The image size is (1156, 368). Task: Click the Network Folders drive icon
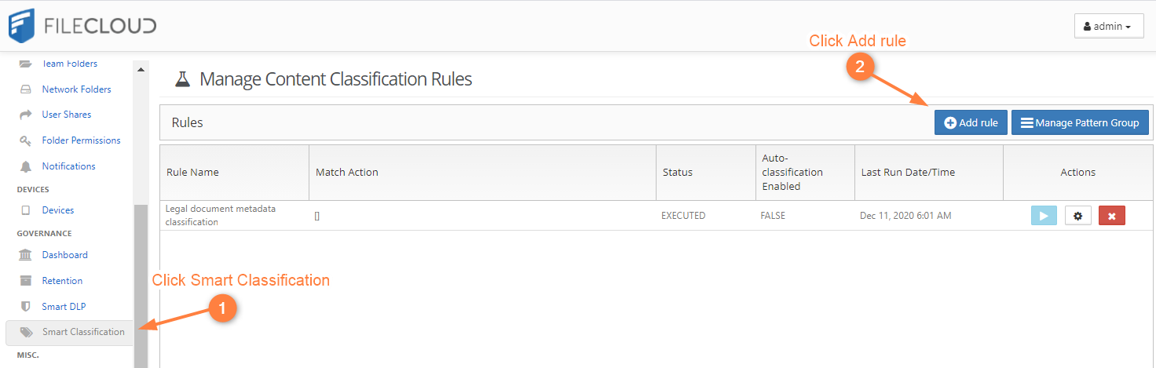pyautogui.click(x=26, y=89)
